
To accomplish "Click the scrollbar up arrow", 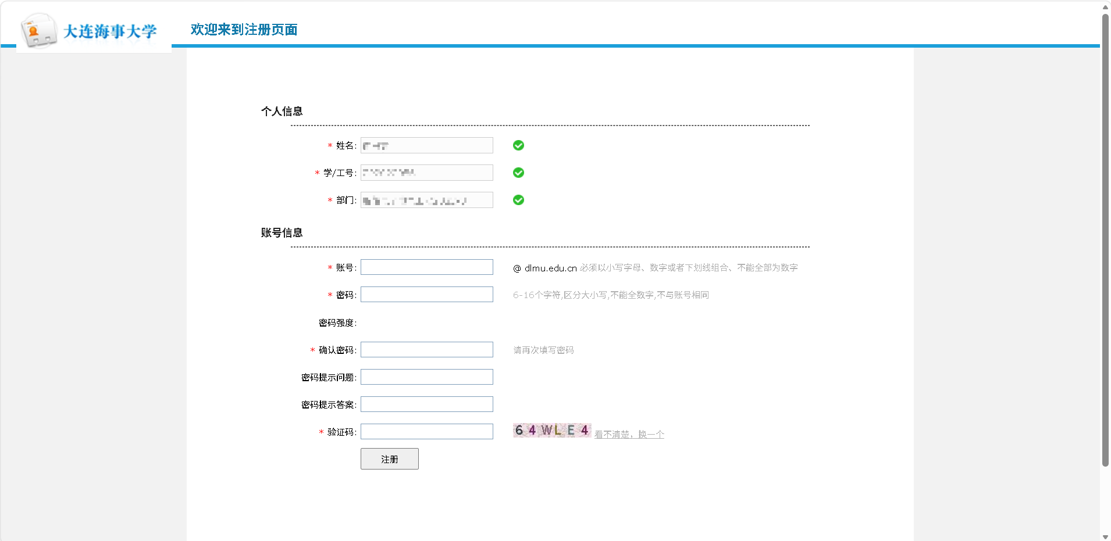I will pos(1105,7).
